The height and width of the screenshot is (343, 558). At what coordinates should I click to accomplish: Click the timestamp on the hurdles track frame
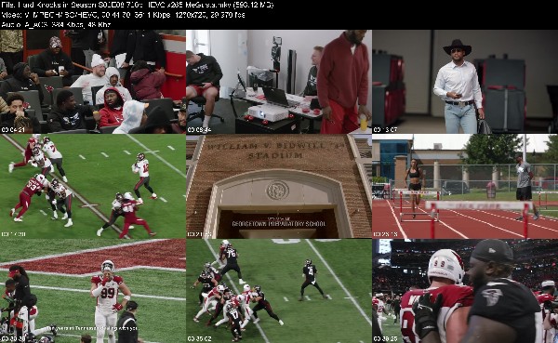pos(385,234)
